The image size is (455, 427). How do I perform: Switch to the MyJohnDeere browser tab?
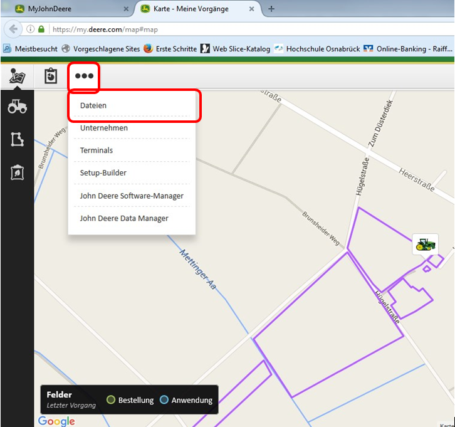coord(69,9)
